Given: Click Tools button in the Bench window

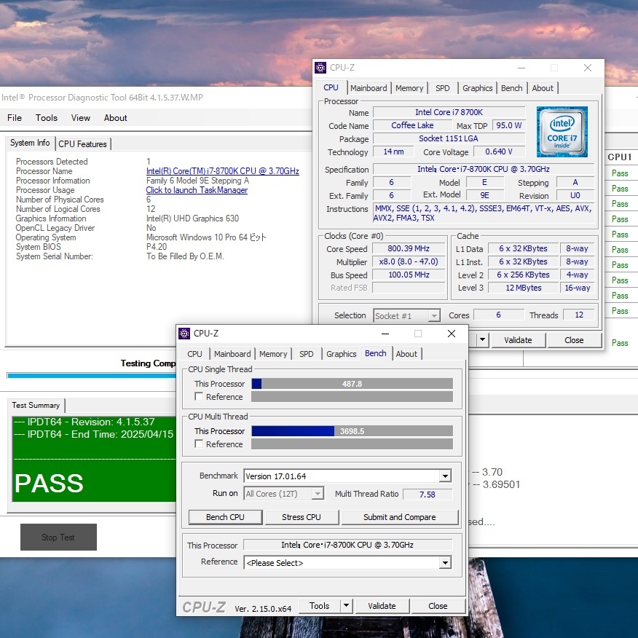Looking at the screenshot, I should [x=320, y=606].
